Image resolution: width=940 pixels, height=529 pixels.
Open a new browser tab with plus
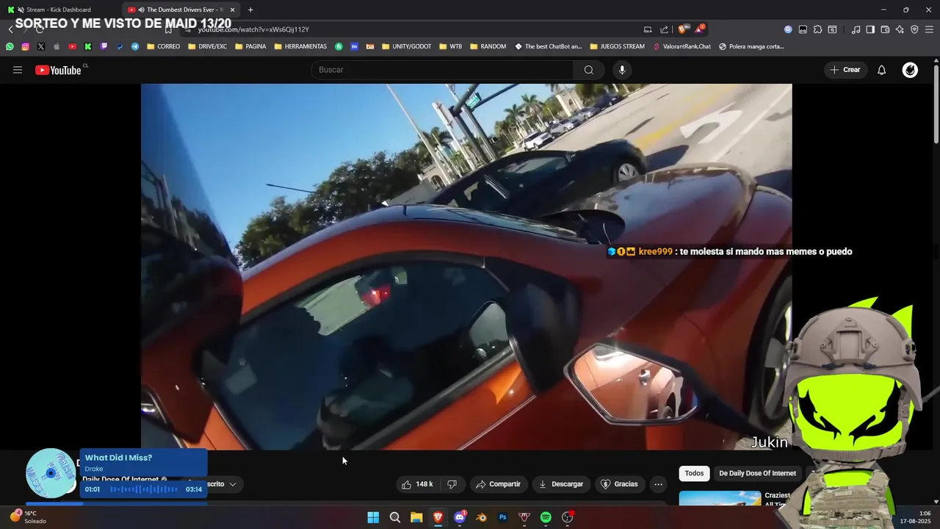click(x=250, y=10)
